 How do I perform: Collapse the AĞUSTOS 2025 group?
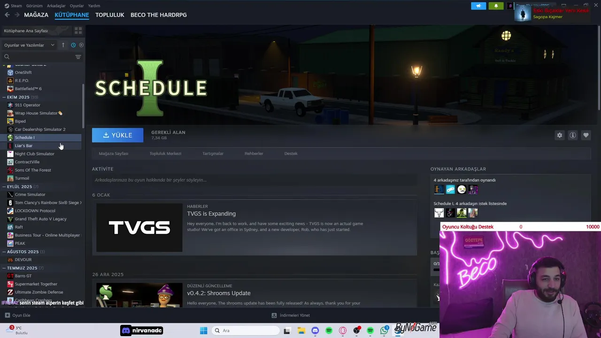[x=4, y=252]
